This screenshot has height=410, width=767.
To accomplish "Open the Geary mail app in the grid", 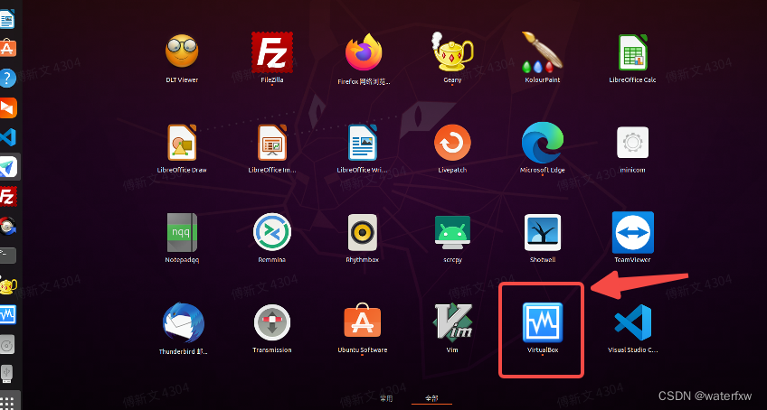I will tap(452, 51).
